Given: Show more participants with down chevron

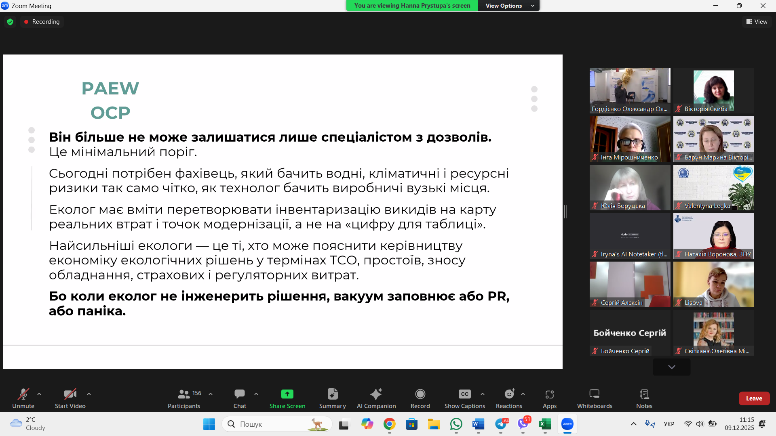Looking at the screenshot, I should point(671,367).
